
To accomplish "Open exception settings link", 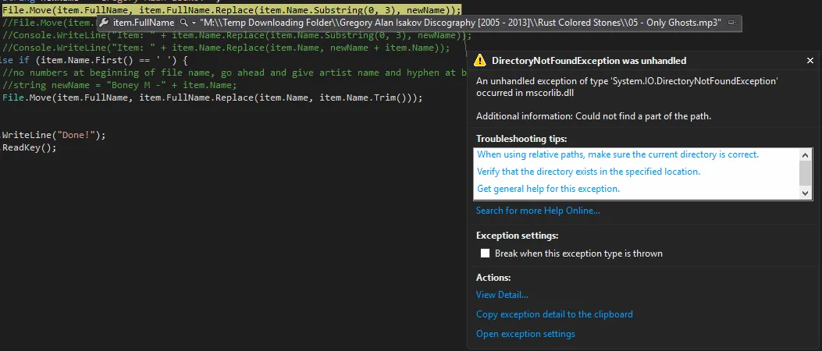I will (525, 334).
